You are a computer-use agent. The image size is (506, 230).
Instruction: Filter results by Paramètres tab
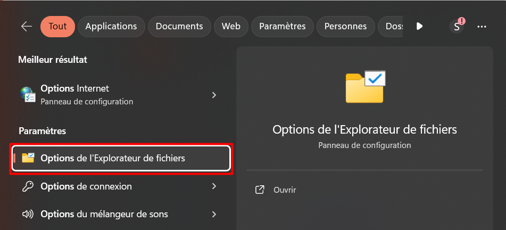coord(282,26)
